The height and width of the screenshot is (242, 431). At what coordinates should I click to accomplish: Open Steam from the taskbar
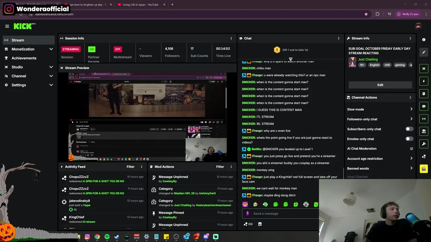[117, 237]
